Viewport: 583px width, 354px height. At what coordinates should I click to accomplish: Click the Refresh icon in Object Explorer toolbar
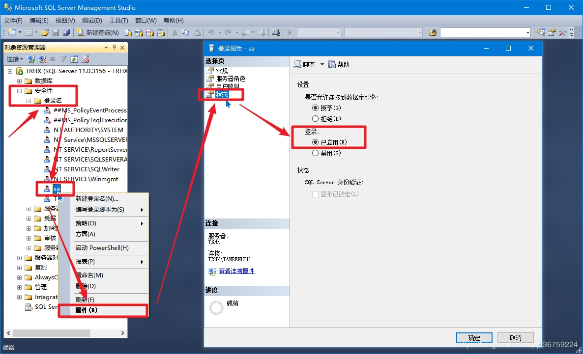point(74,59)
